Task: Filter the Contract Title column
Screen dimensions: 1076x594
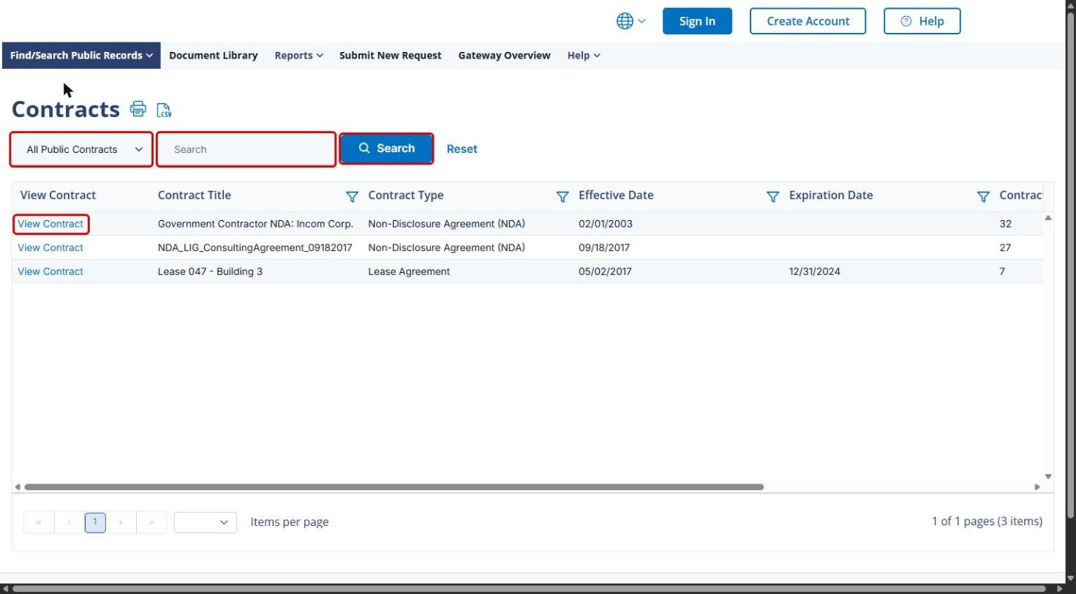Action: click(352, 196)
